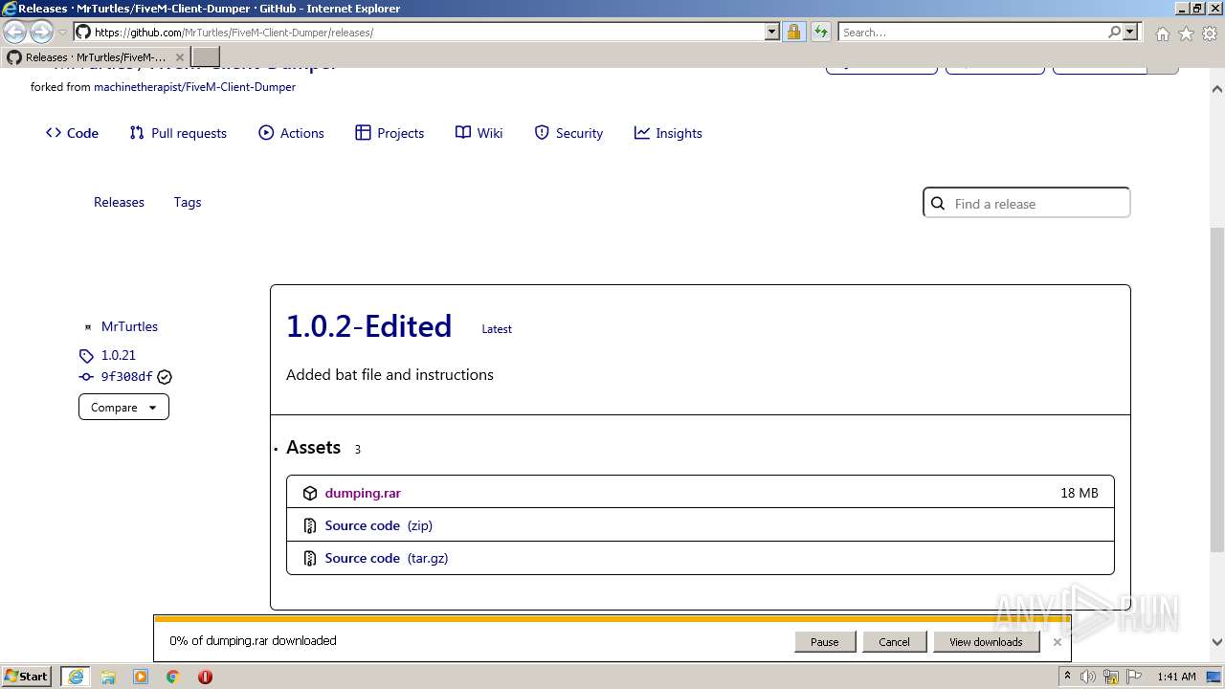
Task: Click the Tags sub-navigation link
Action: pos(188,202)
